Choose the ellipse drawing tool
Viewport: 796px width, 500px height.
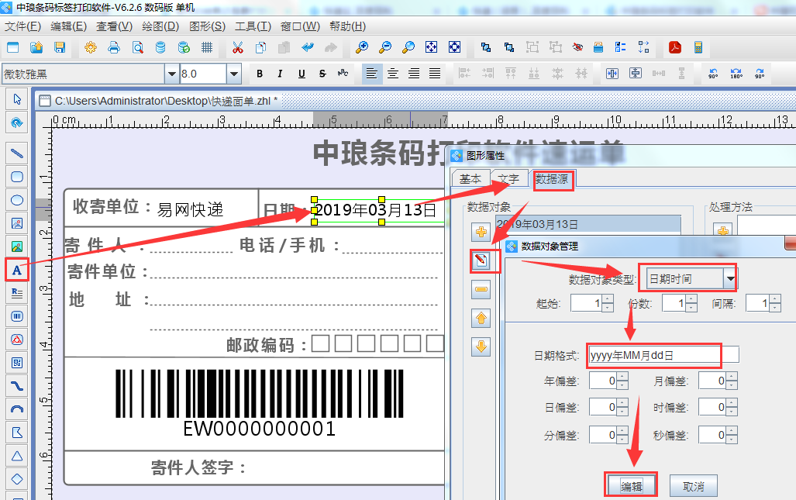[16, 200]
